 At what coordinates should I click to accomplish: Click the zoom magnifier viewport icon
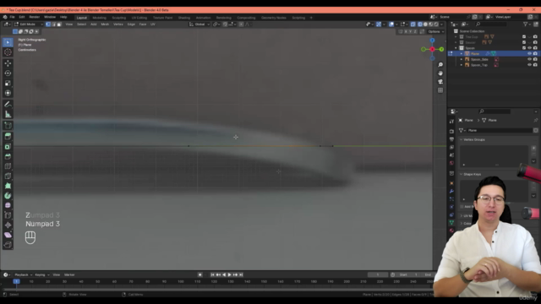(x=440, y=65)
